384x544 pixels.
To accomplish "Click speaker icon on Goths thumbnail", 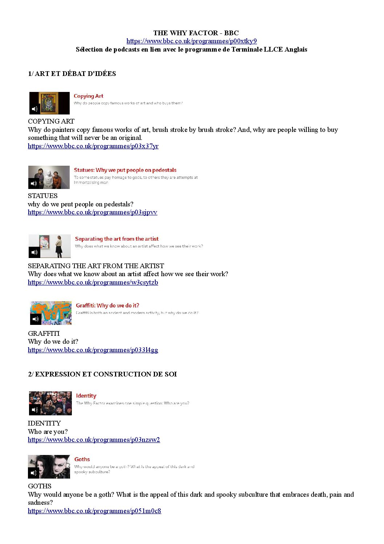I will 34,473.
